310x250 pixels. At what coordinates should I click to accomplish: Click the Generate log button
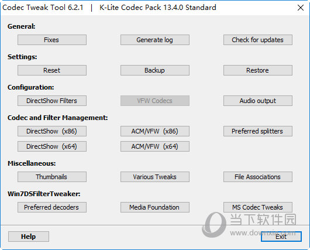point(155,40)
